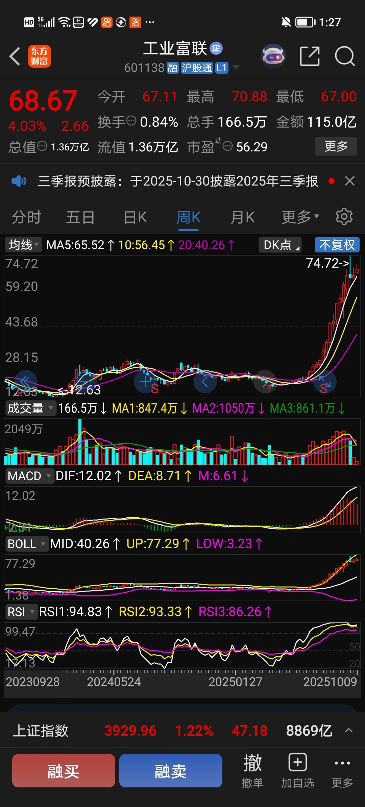
Task: Switch to 五日 tab
Action: tap(80, 217)
